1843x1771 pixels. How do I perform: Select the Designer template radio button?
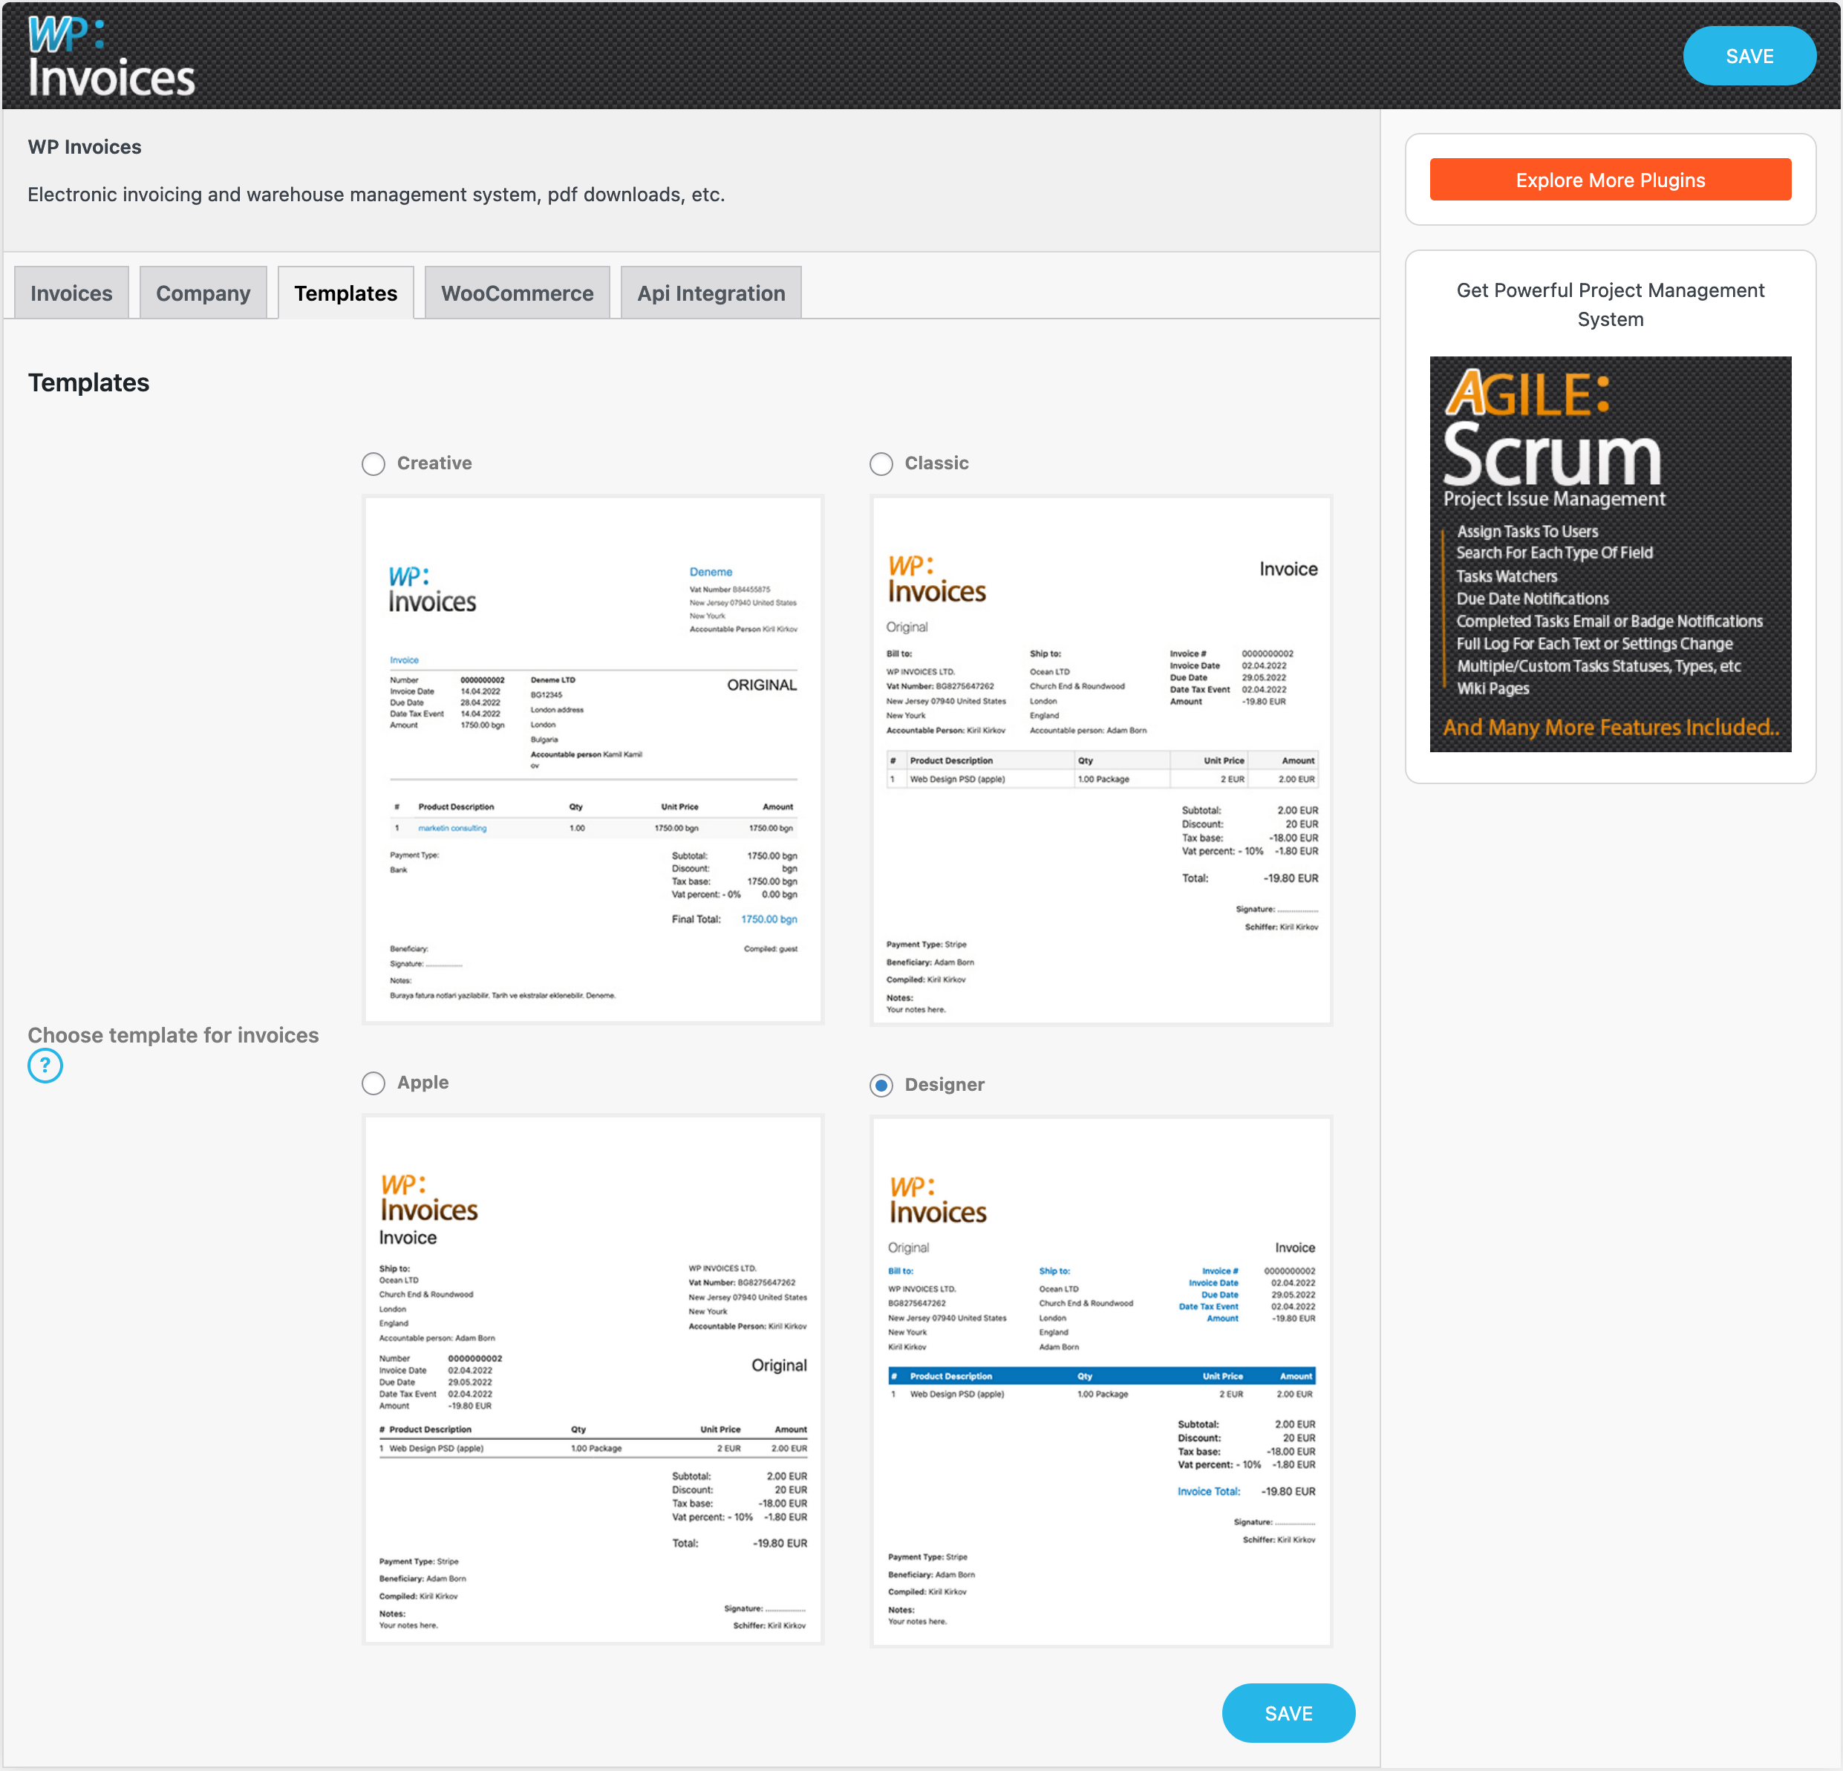[881, 1086]
